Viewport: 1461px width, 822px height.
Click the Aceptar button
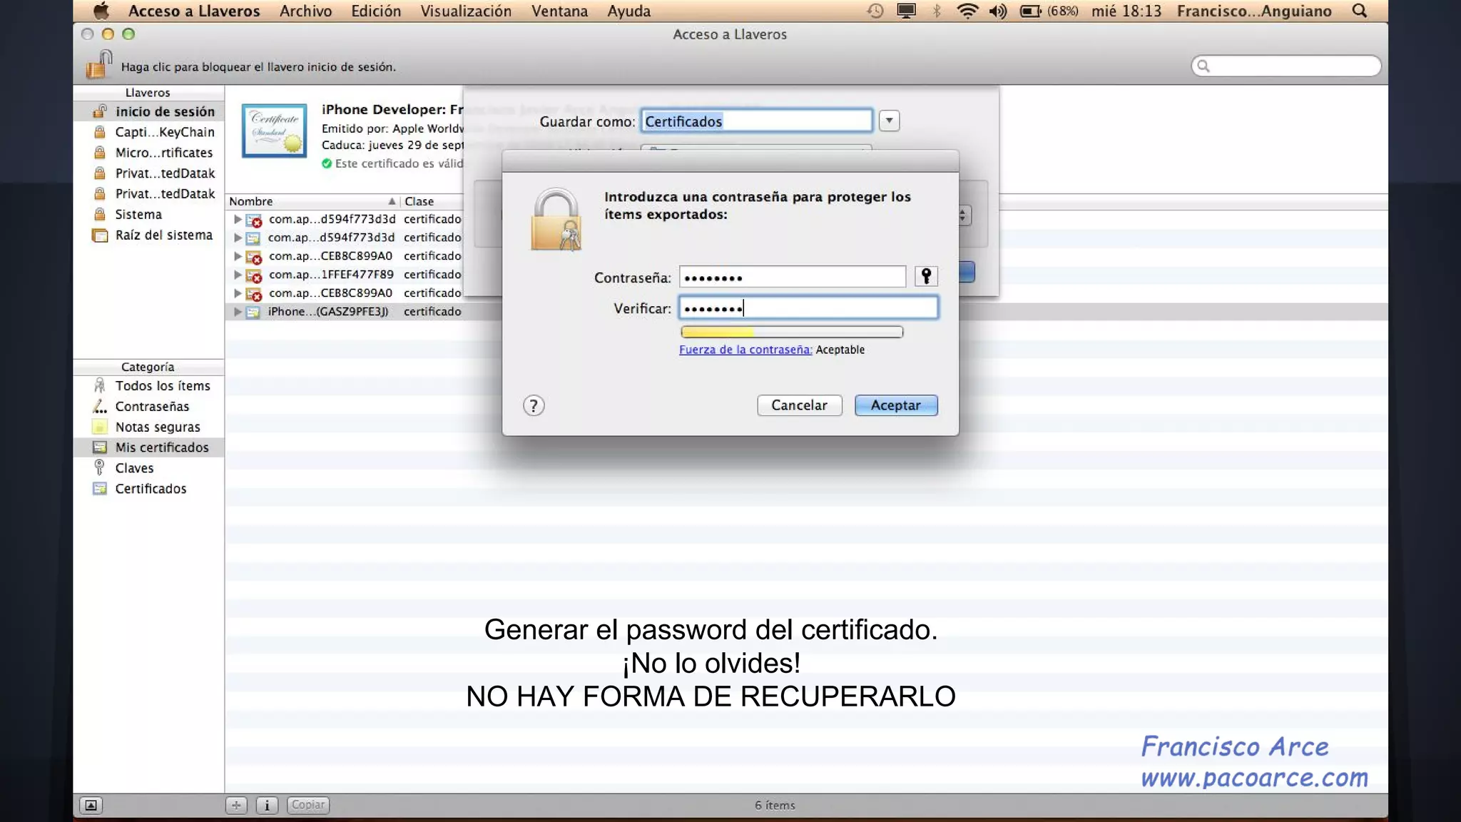tap(896, 405)
